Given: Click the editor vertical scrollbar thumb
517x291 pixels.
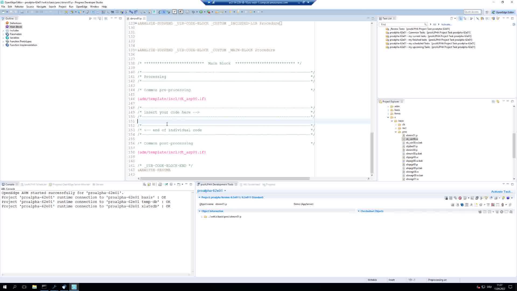Looking at the screenshot, I should click(x=372, y=153).
